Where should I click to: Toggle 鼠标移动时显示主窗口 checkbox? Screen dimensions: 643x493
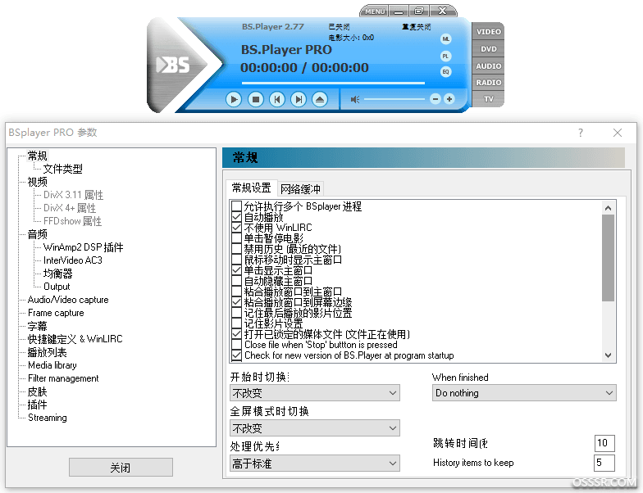[x=236, y=259]
